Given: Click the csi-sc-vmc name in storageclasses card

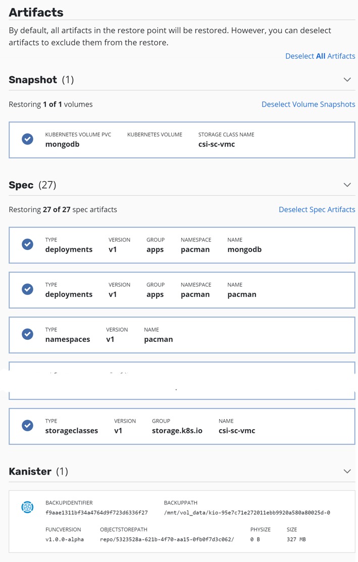Looking at the screenshot, I should tap(237, 431).
